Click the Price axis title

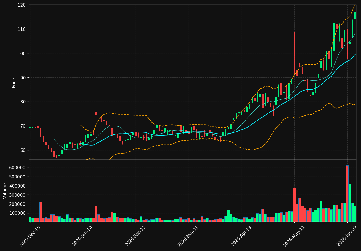click(x=14, y=83)
